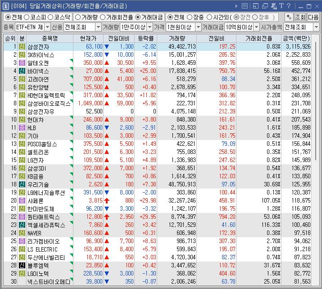Click the market badge icon for 우리기술
Image resolution: width=322 pixels, height=289 pixels.
coord(22,184)
